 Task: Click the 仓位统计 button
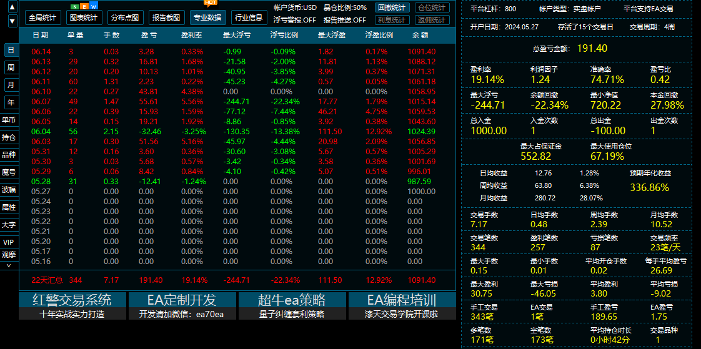pyautogui.click(x=432, y=7)
